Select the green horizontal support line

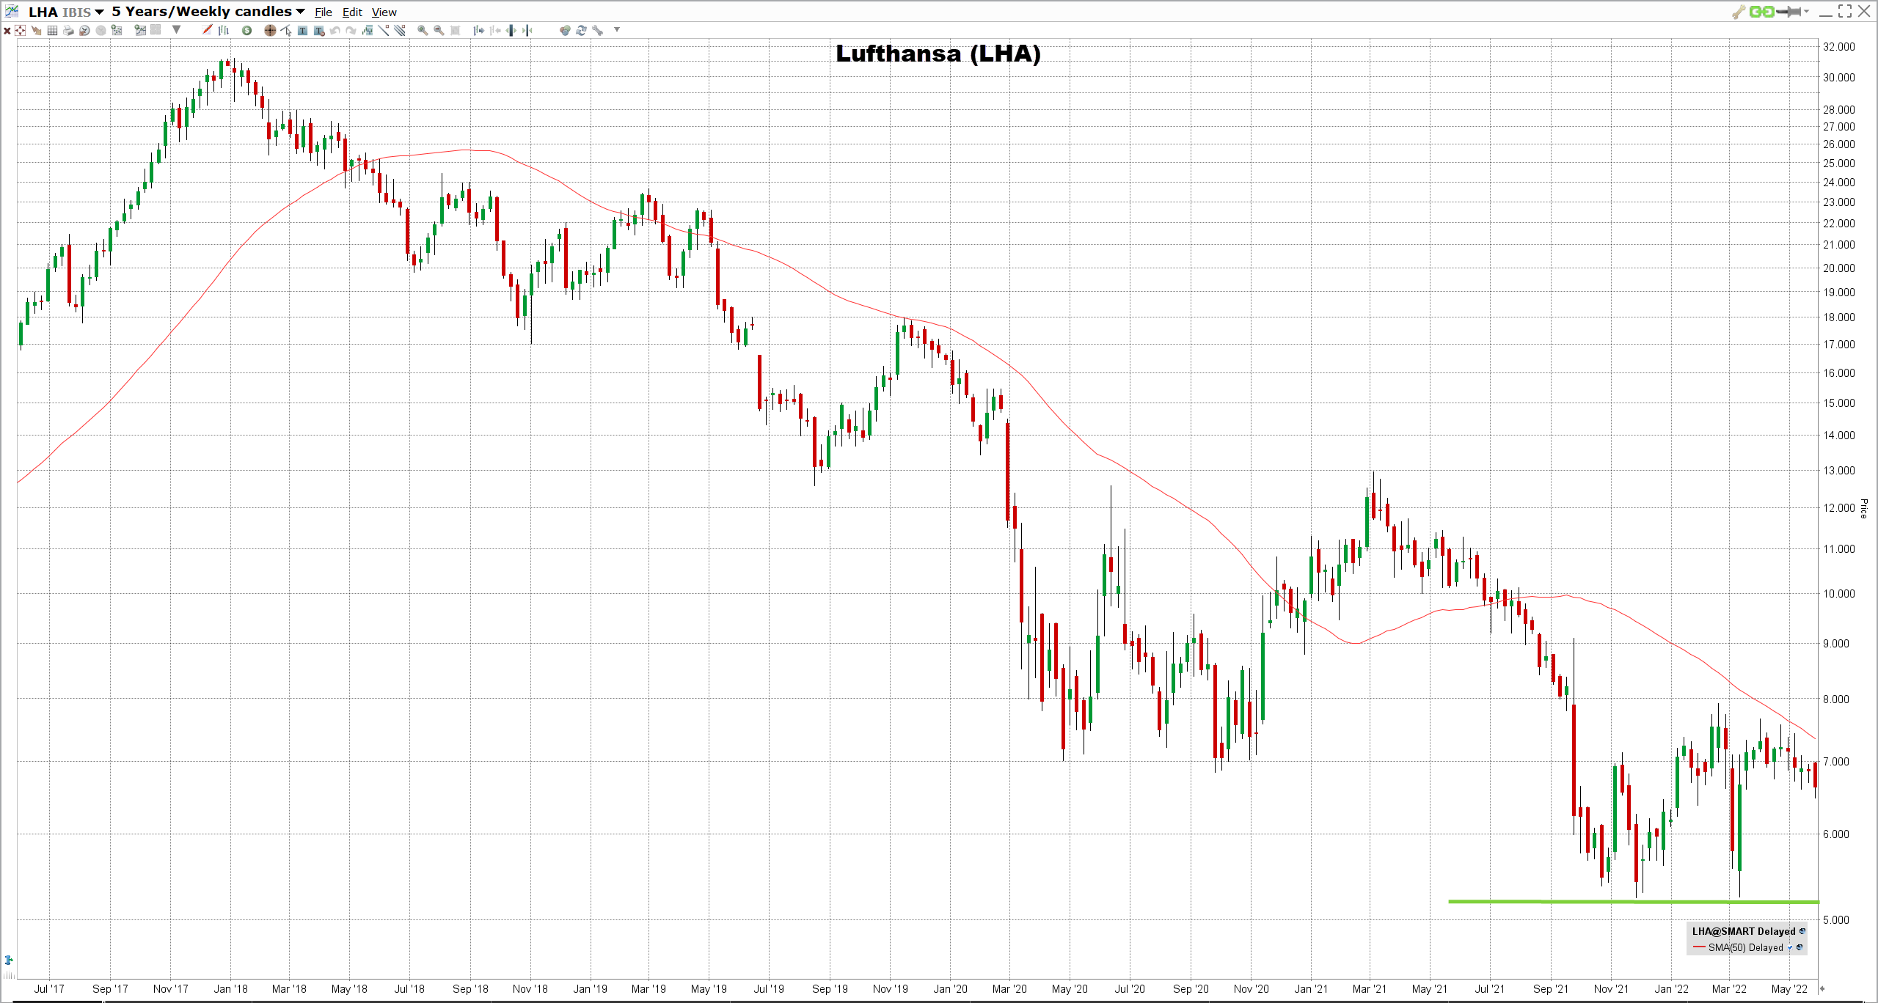pyautogui.click(x=1634, y=901)
